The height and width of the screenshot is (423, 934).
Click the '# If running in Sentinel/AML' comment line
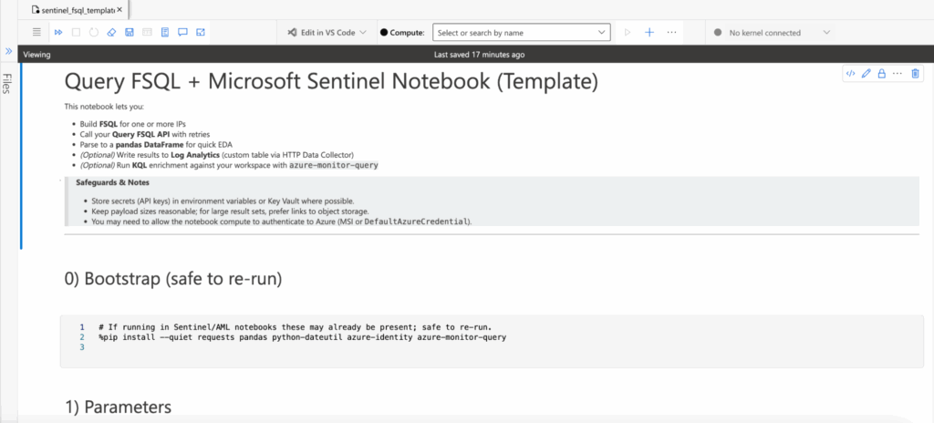point(295,327)
